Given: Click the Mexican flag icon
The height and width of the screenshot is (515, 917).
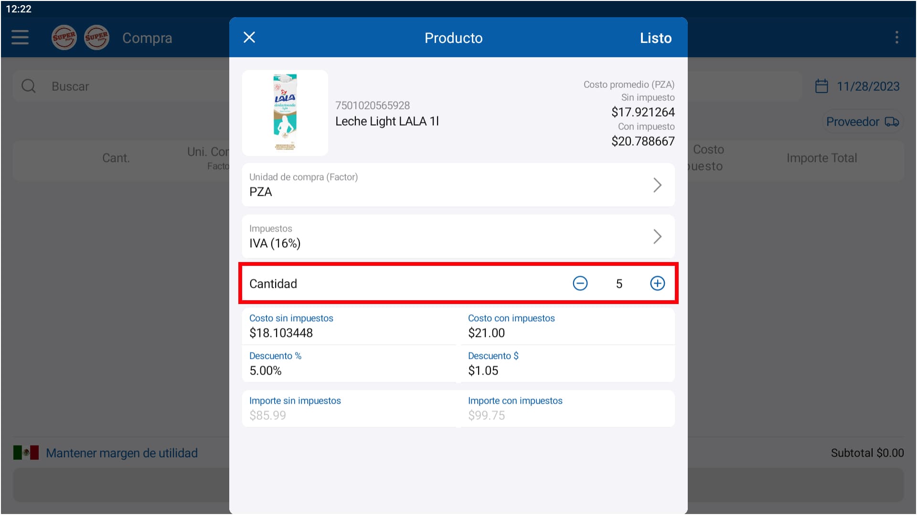Looking at the screenshot, I should click(26, 452).
